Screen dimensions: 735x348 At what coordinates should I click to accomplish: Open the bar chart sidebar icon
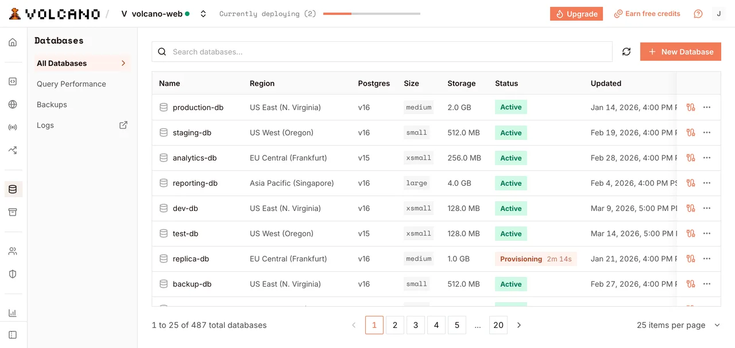13,313
